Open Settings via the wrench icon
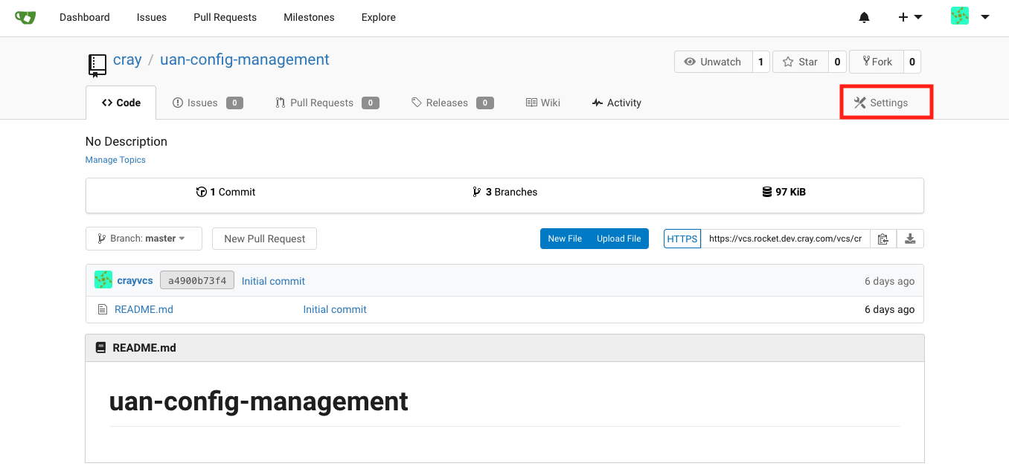The height and width of the screenshot is (475, 1009). (x=860, y=103)
